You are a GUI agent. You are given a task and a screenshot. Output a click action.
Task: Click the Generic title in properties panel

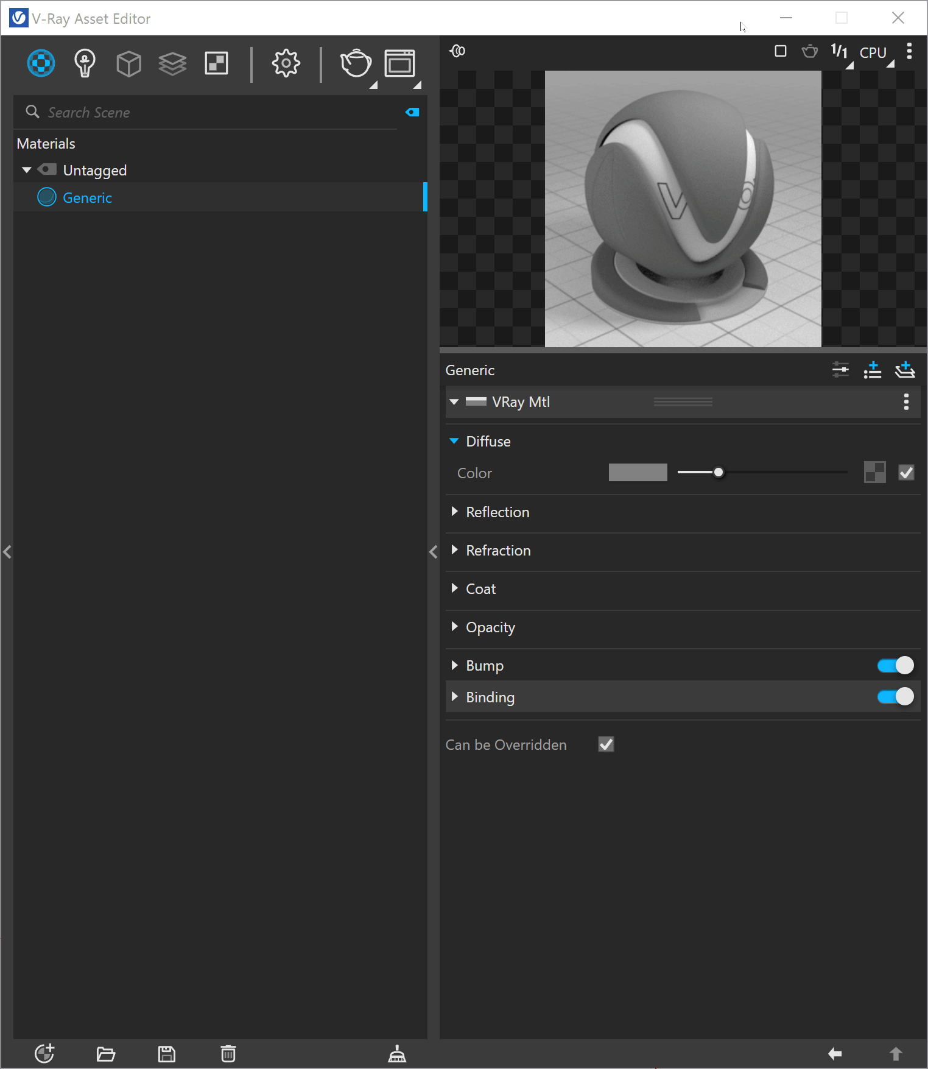[x=470, y=370]
